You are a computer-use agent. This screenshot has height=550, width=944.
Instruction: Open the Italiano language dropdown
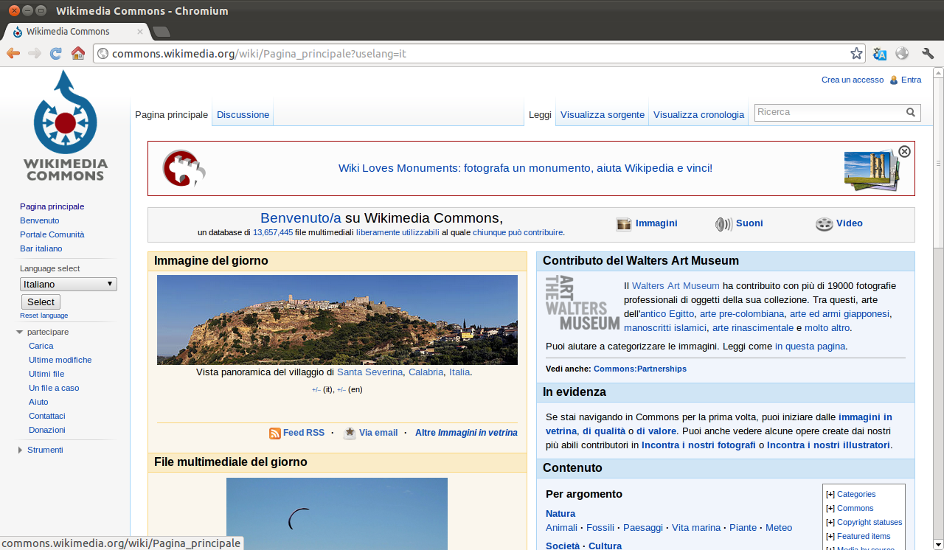[68, 284]
